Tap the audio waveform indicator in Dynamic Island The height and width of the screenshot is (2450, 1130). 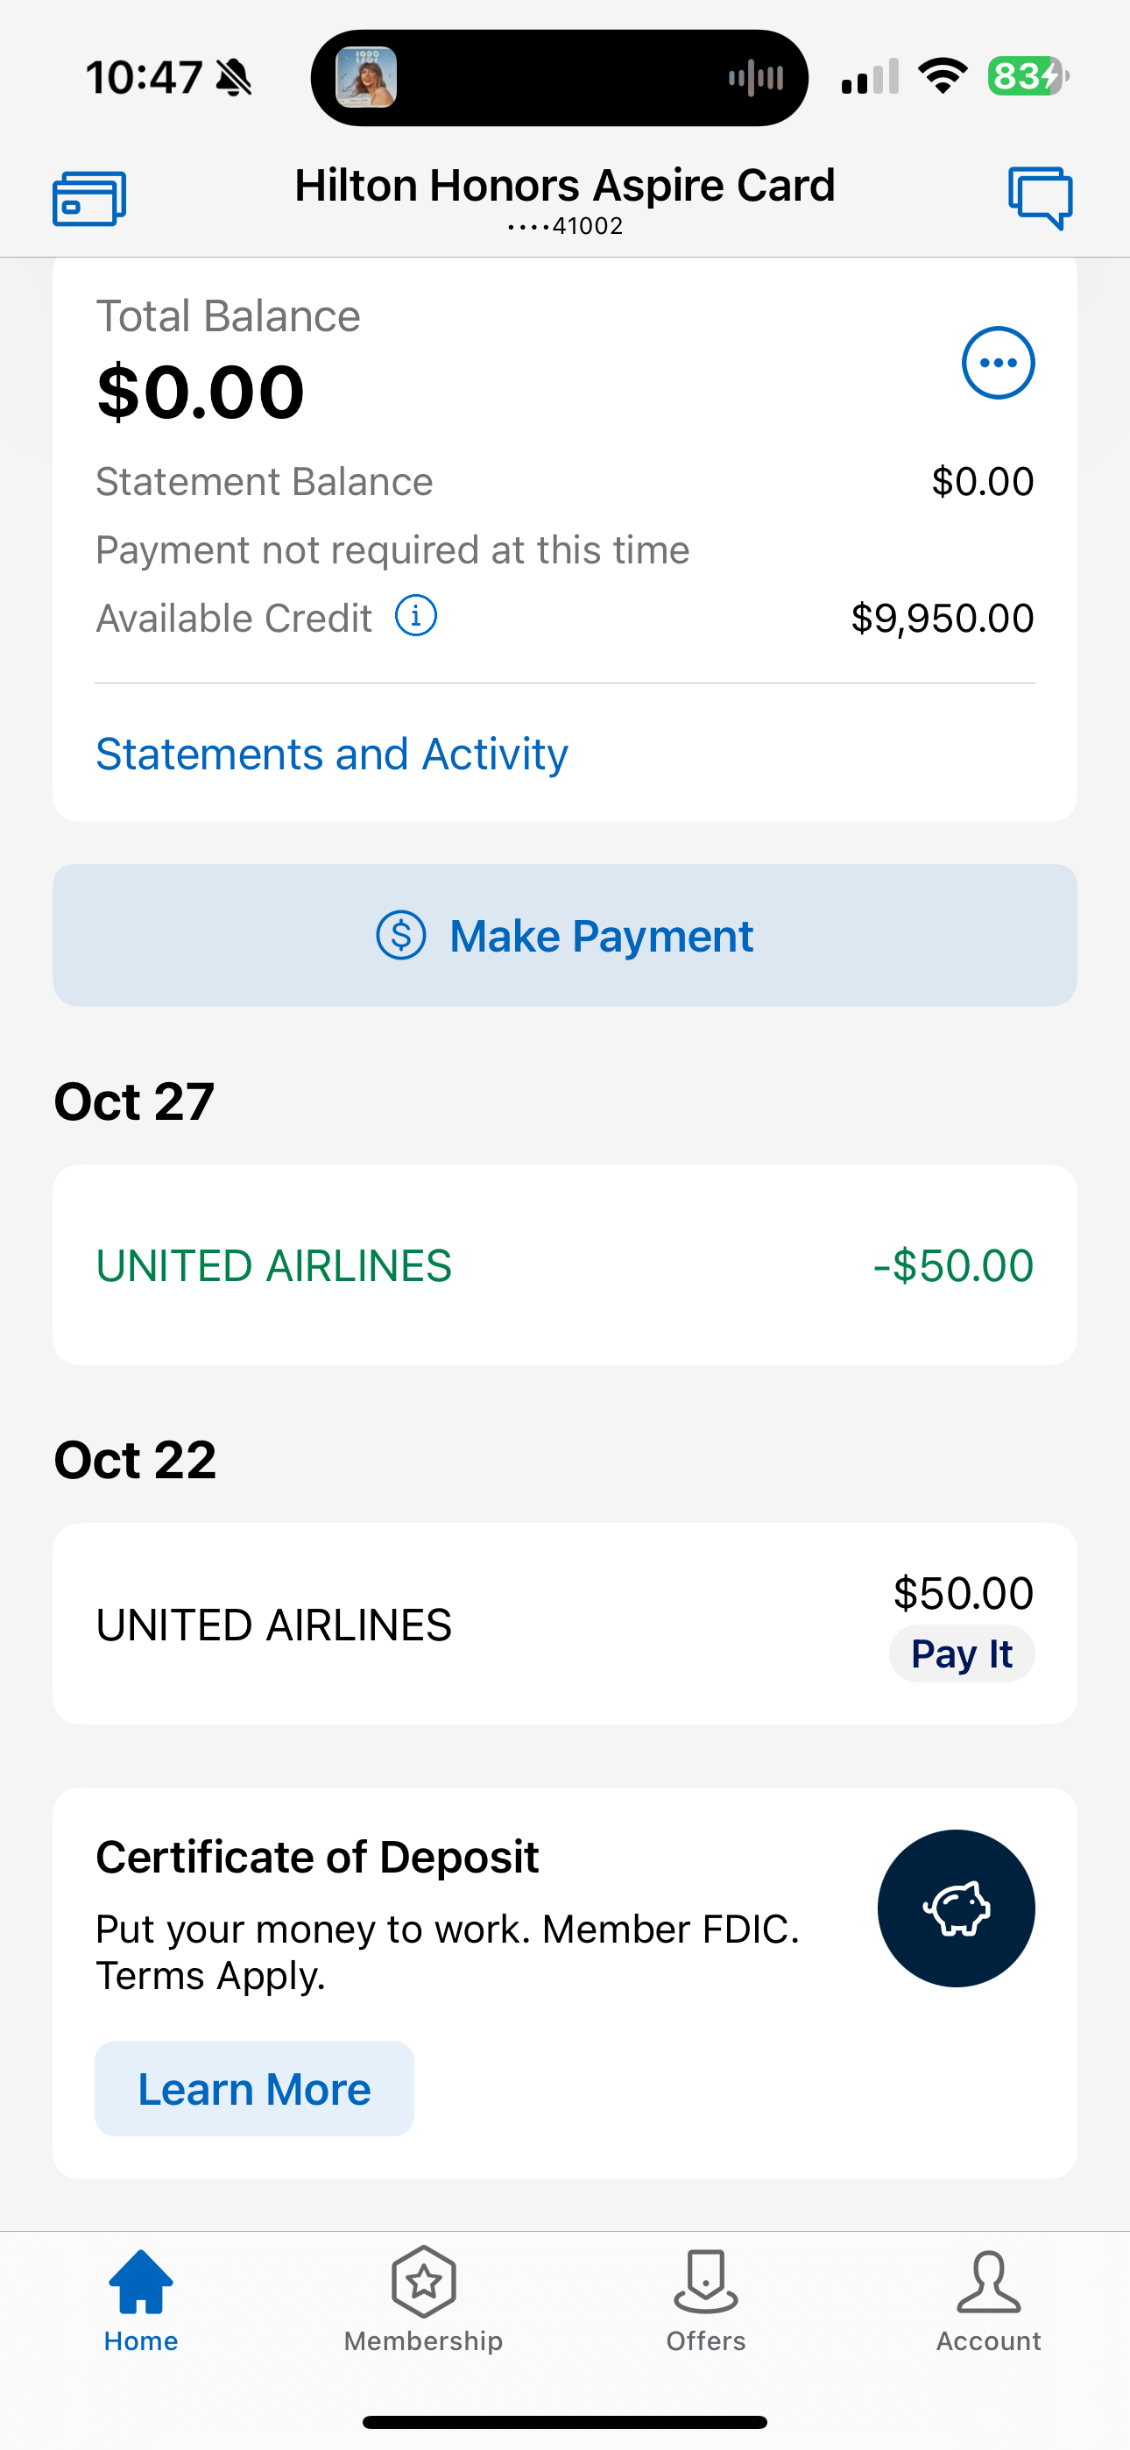(756, 78)
